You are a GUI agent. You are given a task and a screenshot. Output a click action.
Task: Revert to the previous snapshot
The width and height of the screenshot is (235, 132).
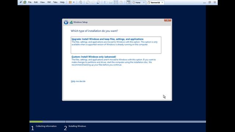[93, 2]
